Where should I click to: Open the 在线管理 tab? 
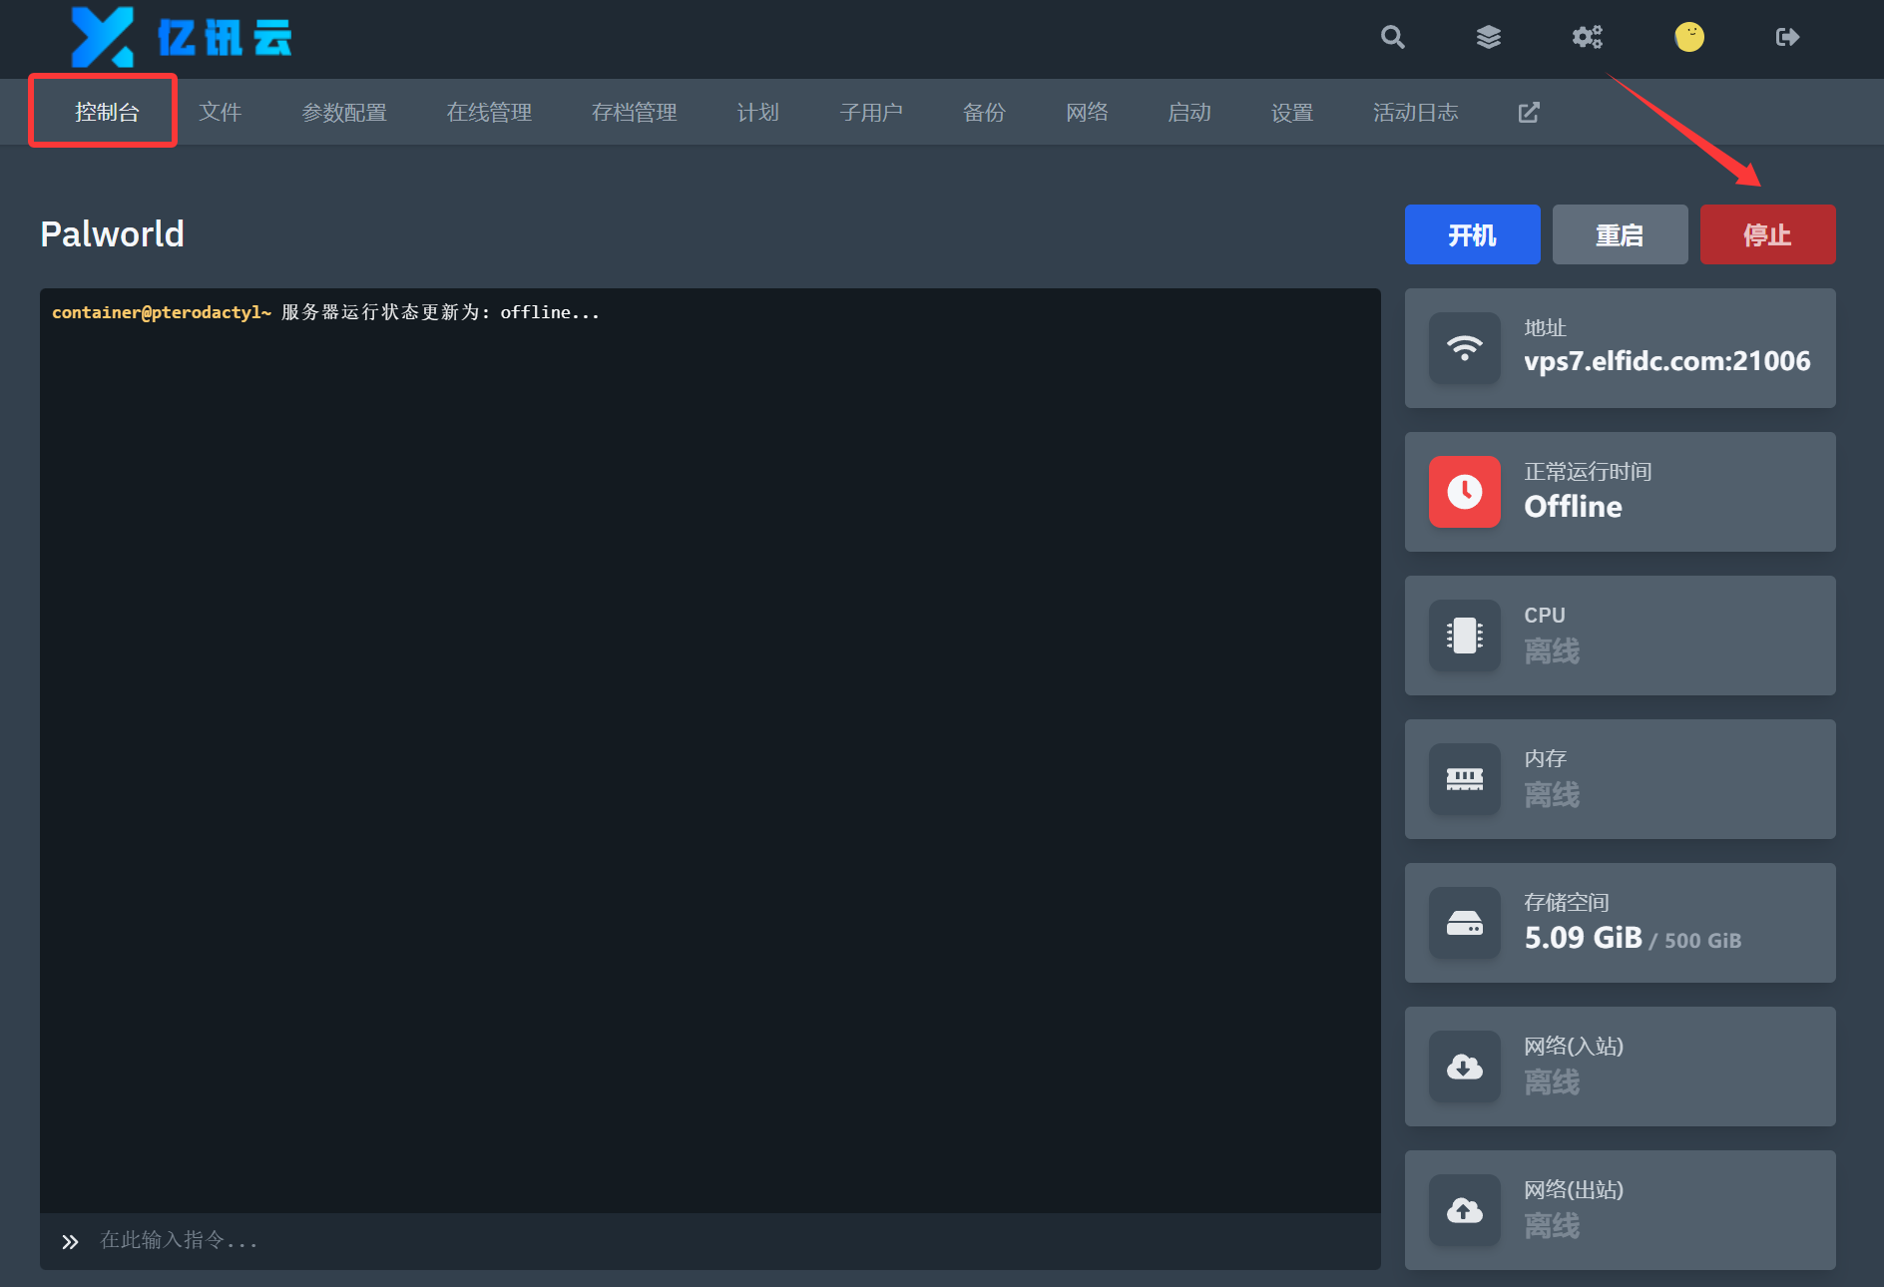pos(489,112)
